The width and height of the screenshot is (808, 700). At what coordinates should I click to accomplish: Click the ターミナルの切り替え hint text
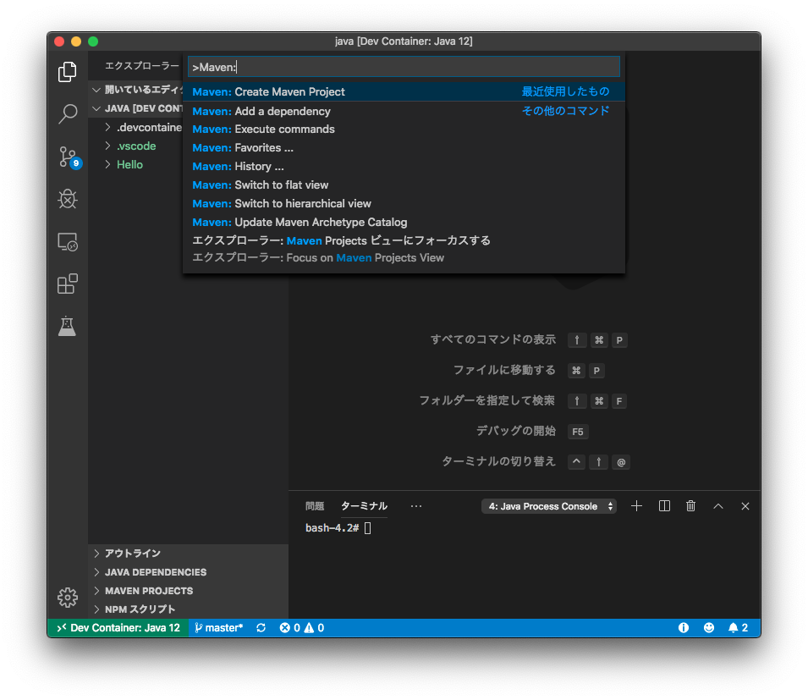pos(499,461)
